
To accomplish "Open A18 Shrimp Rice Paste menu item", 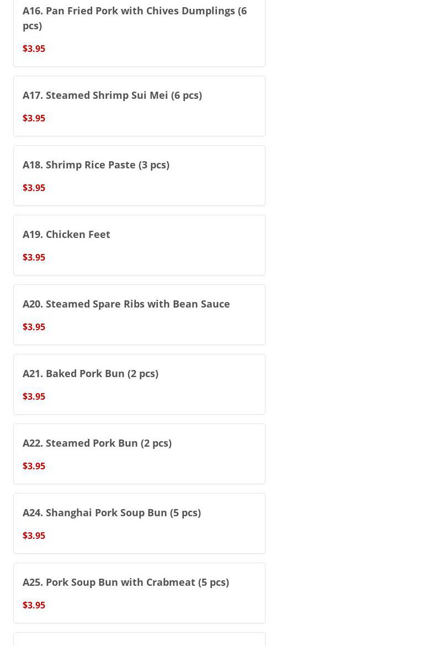I will 96,165.
